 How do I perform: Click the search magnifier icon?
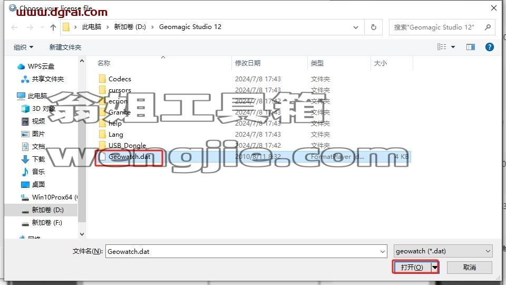point(488,27)
